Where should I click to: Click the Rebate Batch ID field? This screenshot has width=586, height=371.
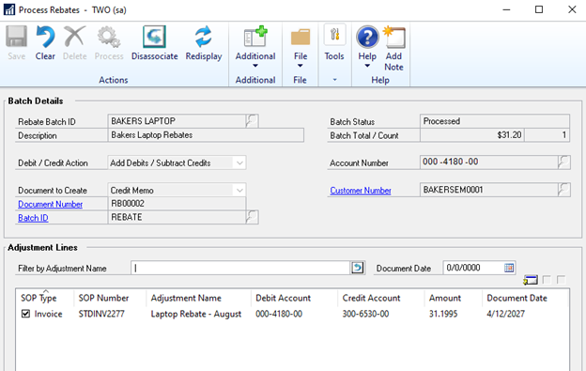(177, 121)
